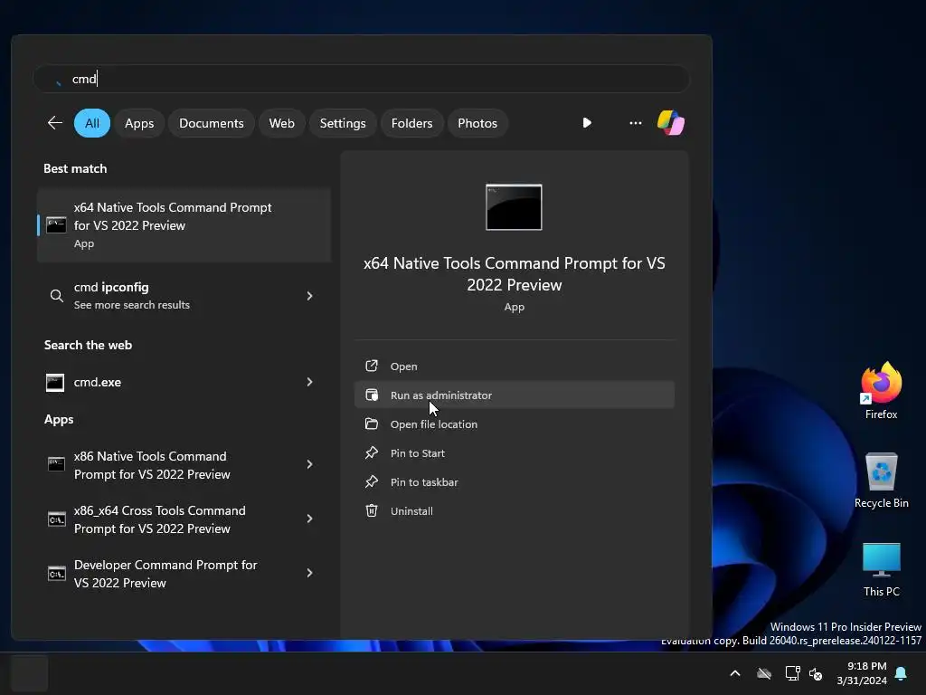Click the taskbar Start area button
Viewport: 926px width, 695px height.
29,673
